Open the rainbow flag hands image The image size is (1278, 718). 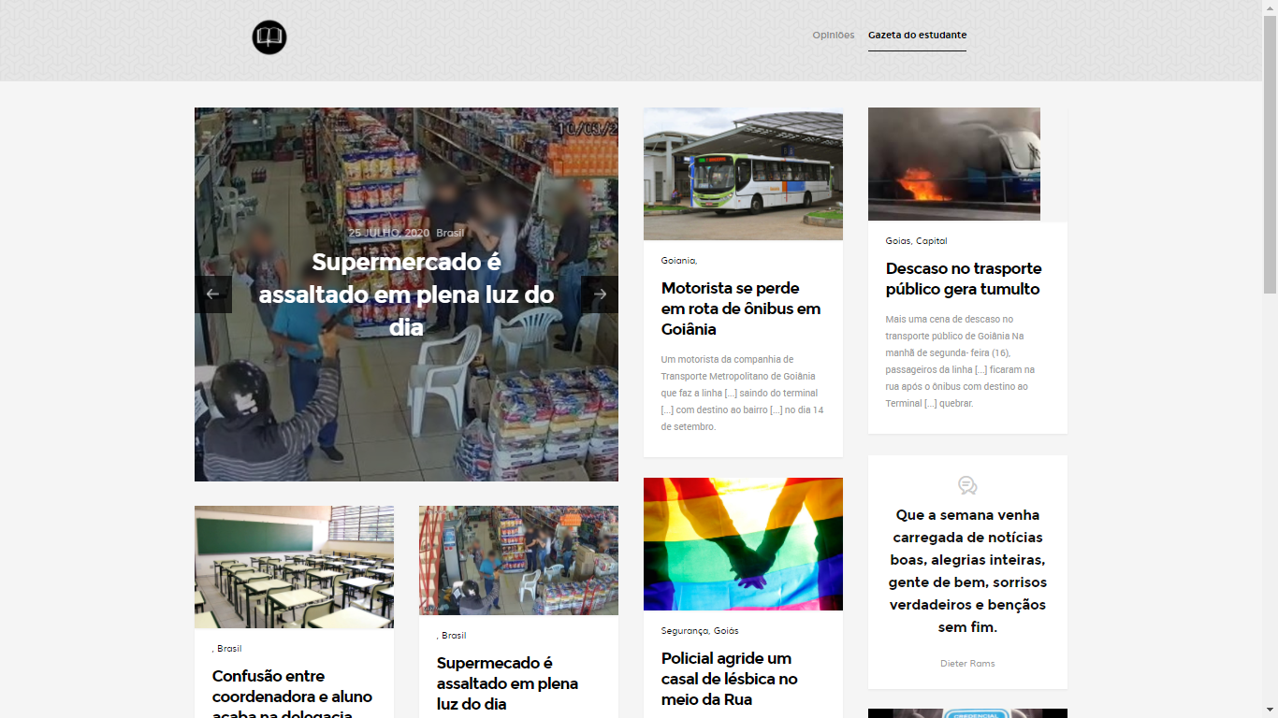[743, 544]
